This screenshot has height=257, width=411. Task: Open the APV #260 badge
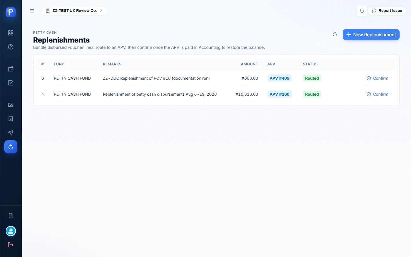[x=279, y=94]
